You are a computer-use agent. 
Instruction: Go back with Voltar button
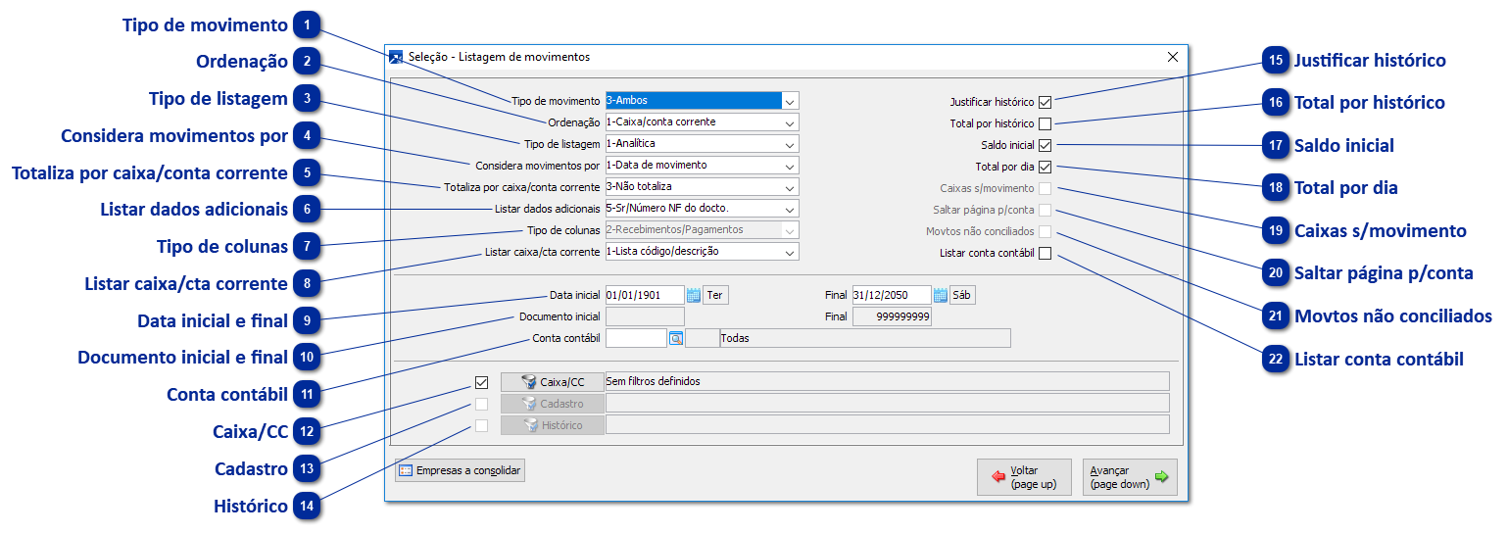click(1024, 477)
